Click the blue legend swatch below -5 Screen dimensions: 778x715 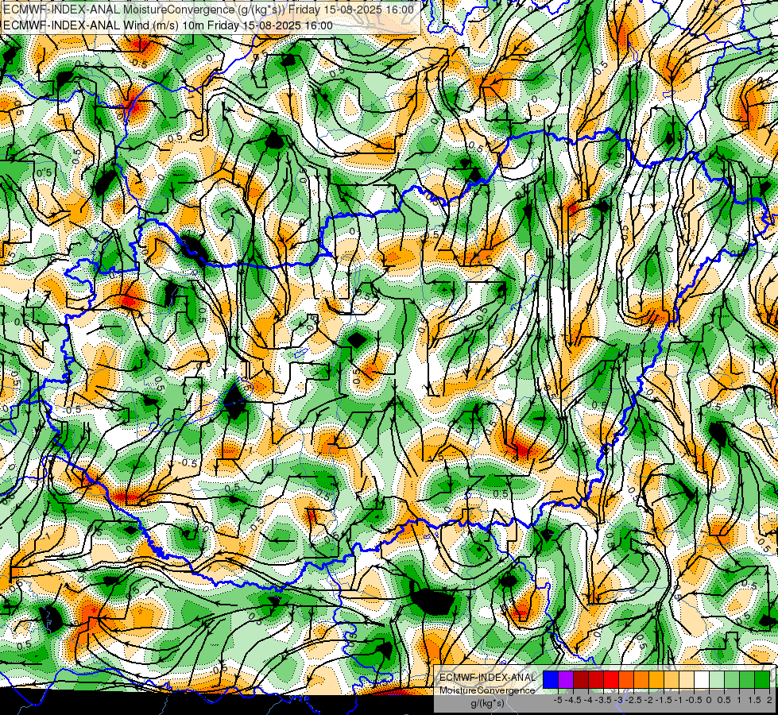[550, 679]
